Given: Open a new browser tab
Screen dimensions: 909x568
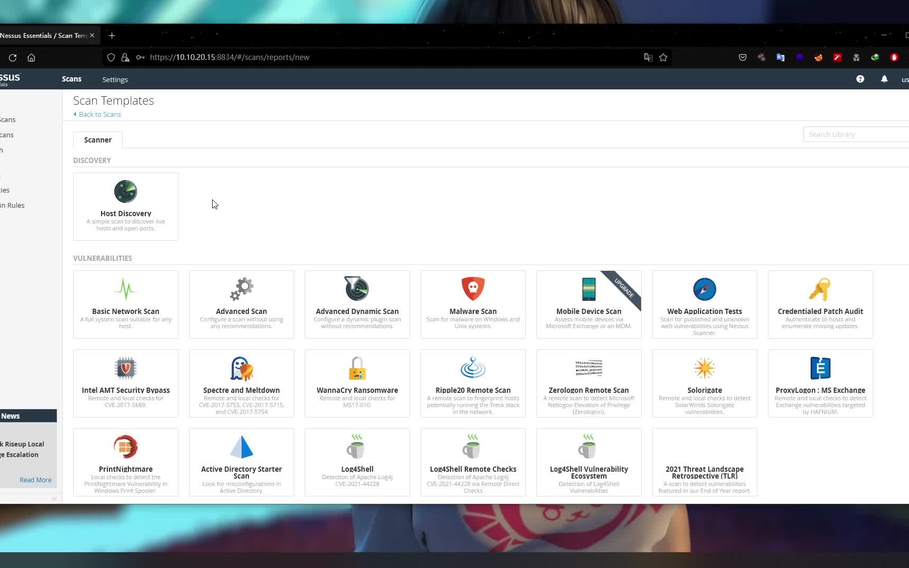Looking at the screenshot, I should coord(112,35).
